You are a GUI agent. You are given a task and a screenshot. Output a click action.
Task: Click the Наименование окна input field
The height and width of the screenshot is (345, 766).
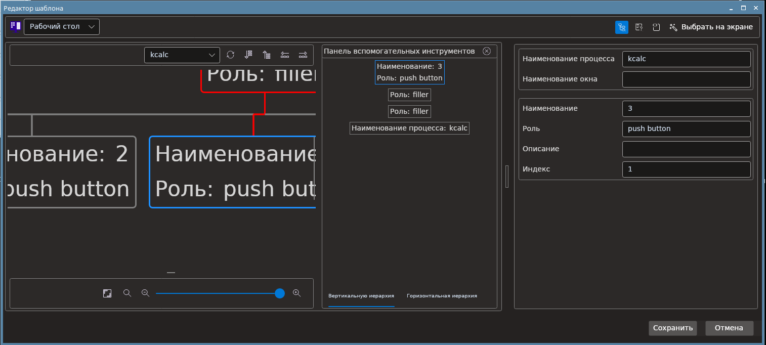point(687,79)
